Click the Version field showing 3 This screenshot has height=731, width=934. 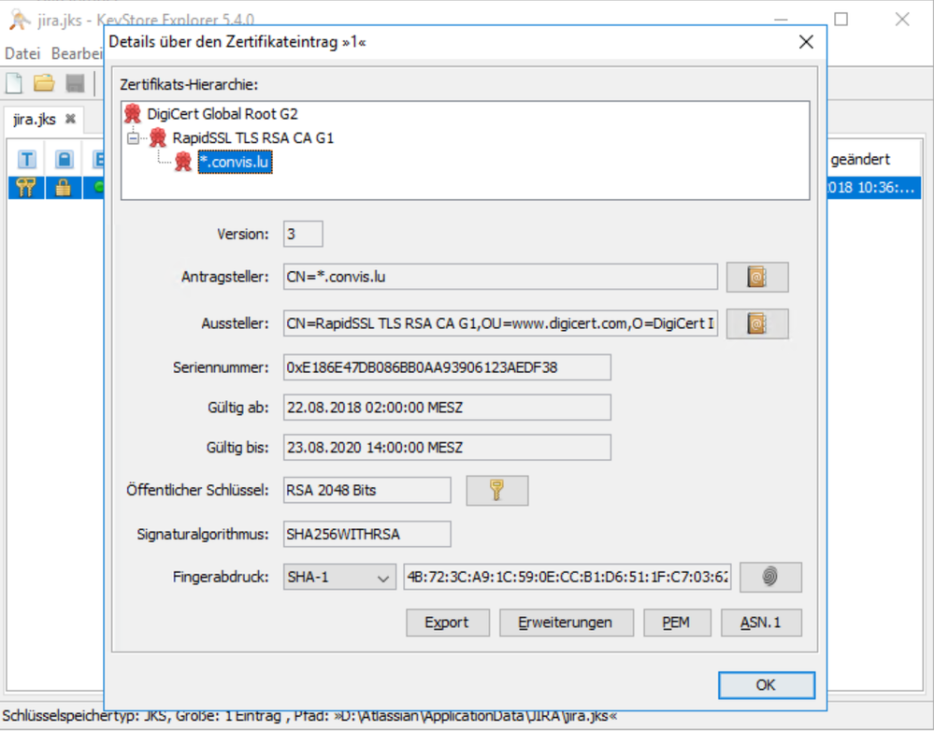pyautogui.click(x=303, y=234)
